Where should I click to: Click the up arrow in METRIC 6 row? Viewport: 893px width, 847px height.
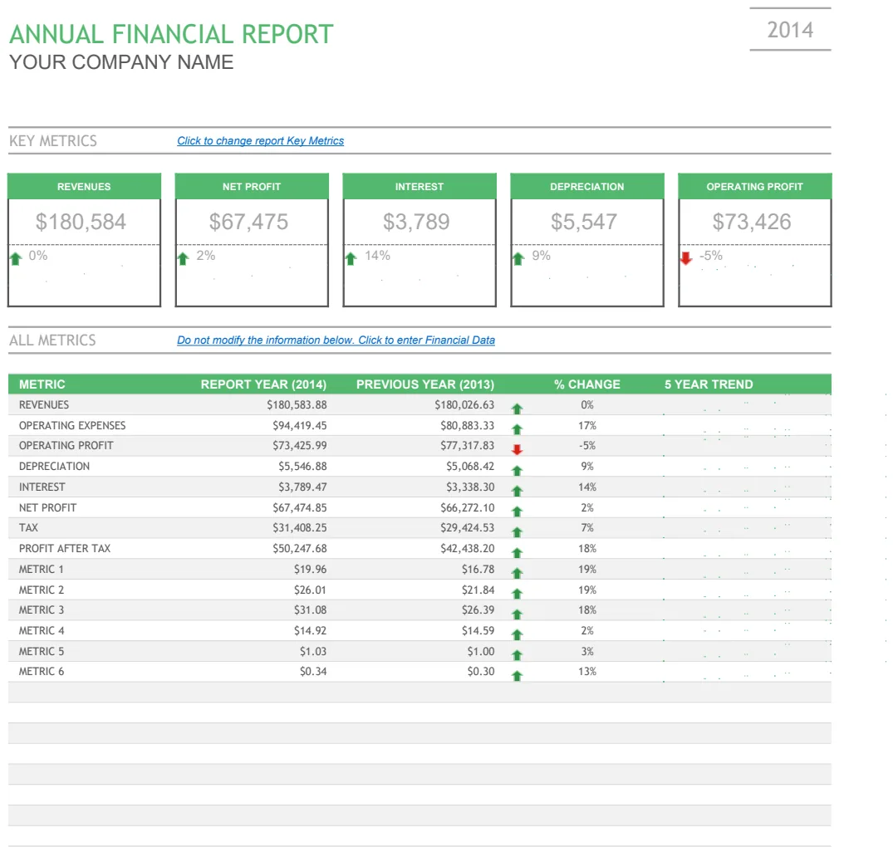coord(518,675)
